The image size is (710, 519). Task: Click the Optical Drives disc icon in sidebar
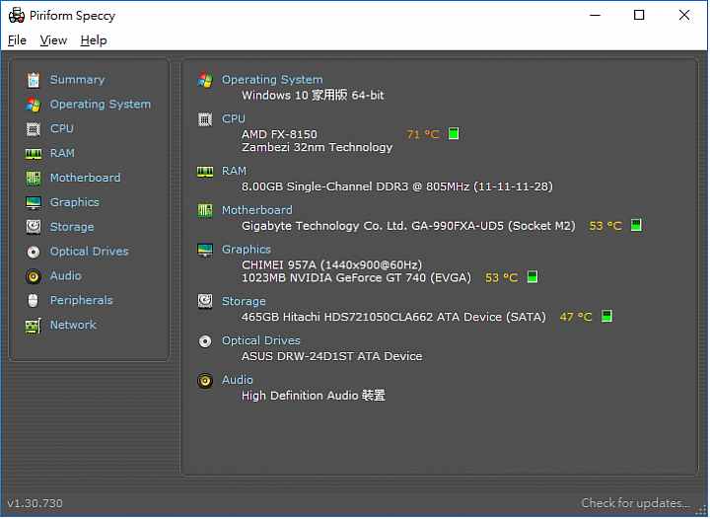point(34,252)
